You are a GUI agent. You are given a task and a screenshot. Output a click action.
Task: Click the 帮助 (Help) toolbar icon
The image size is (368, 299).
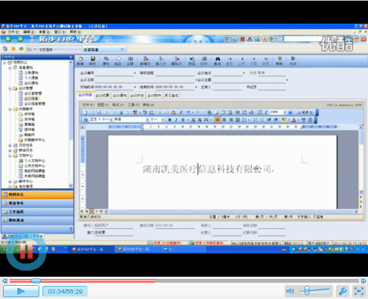279,60
